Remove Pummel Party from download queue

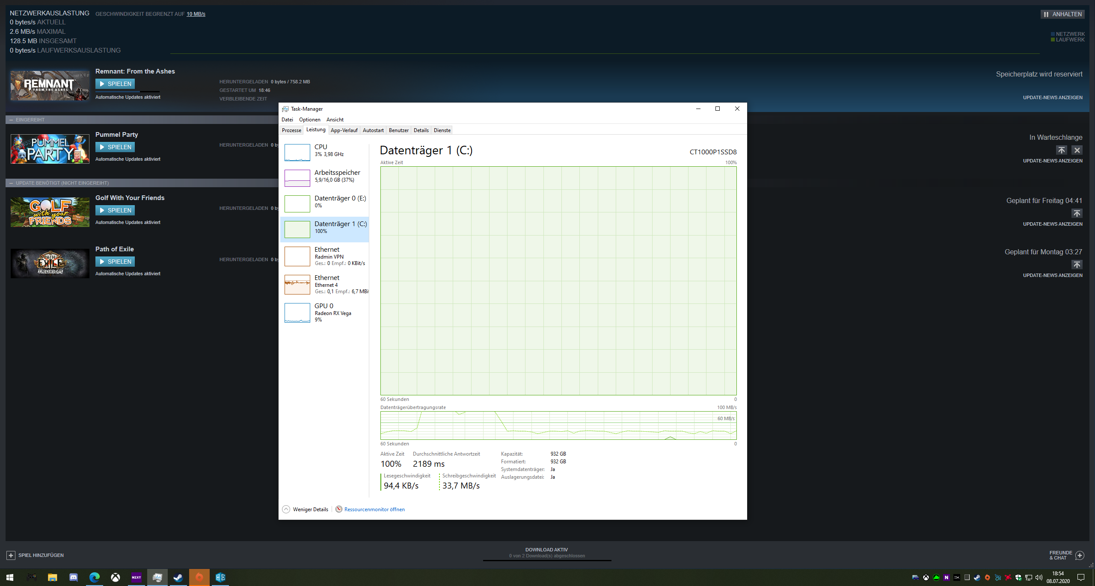pyautogui.click(x=1077, y=150)
